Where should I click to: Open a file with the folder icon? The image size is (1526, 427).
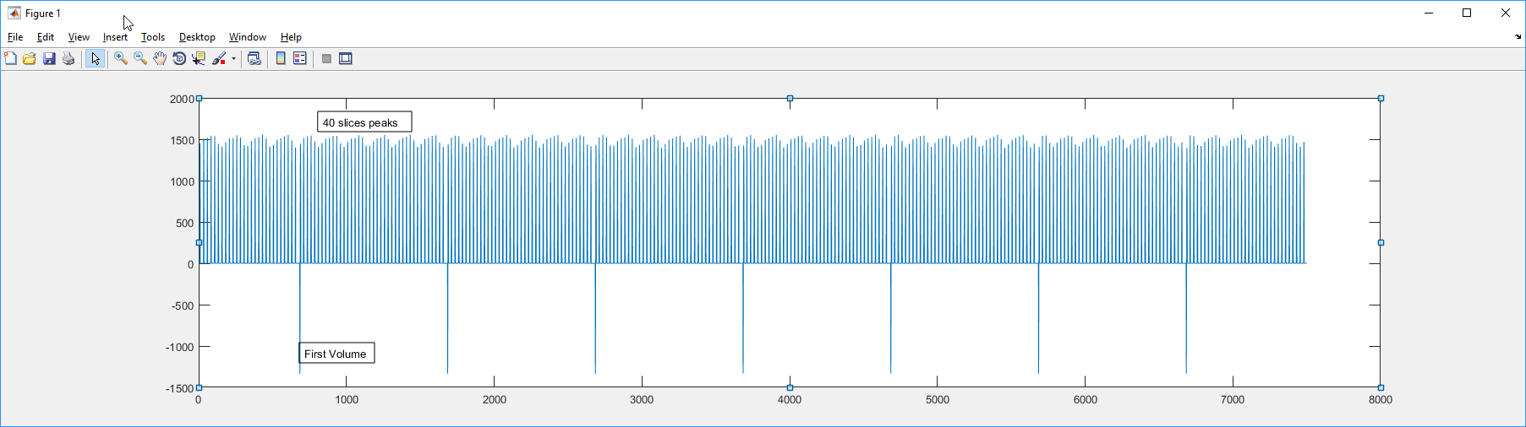click(x=30, y=58)
